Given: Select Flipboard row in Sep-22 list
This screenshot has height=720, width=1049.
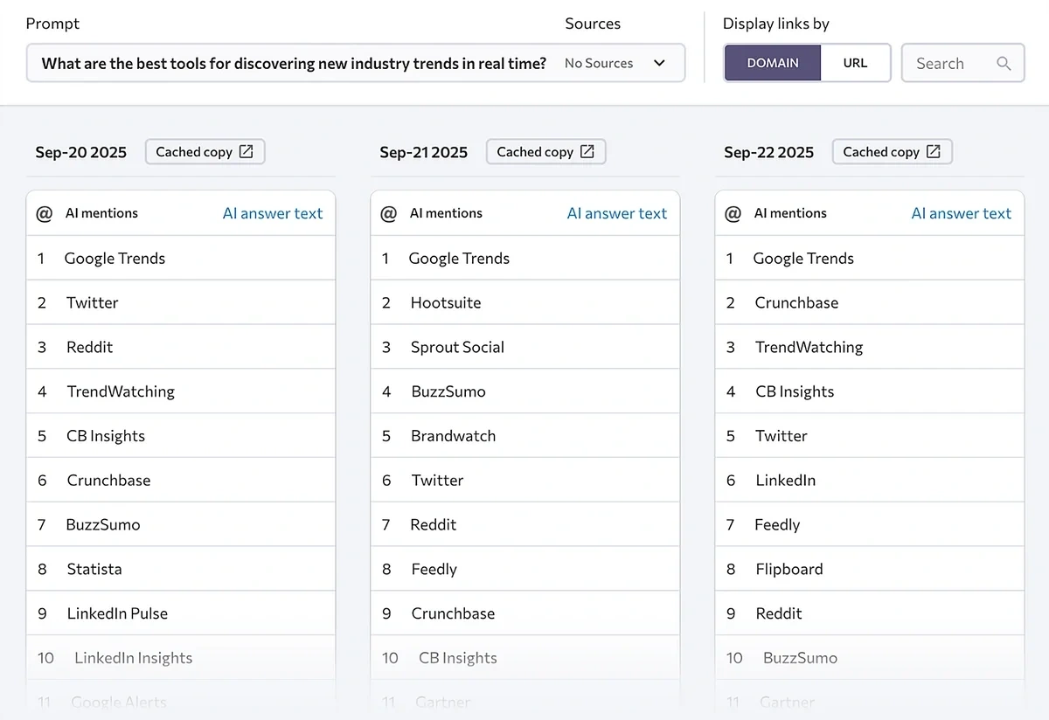Looking at the screenshot, I should coord(788,569).
